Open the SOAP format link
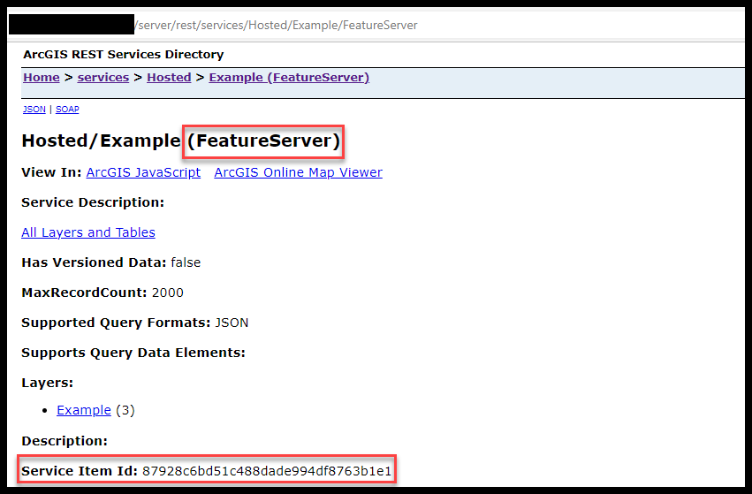The width and height of the screenshot is (752, 494). coord(67,110)
